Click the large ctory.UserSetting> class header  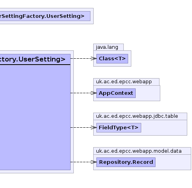pos(35,59)
